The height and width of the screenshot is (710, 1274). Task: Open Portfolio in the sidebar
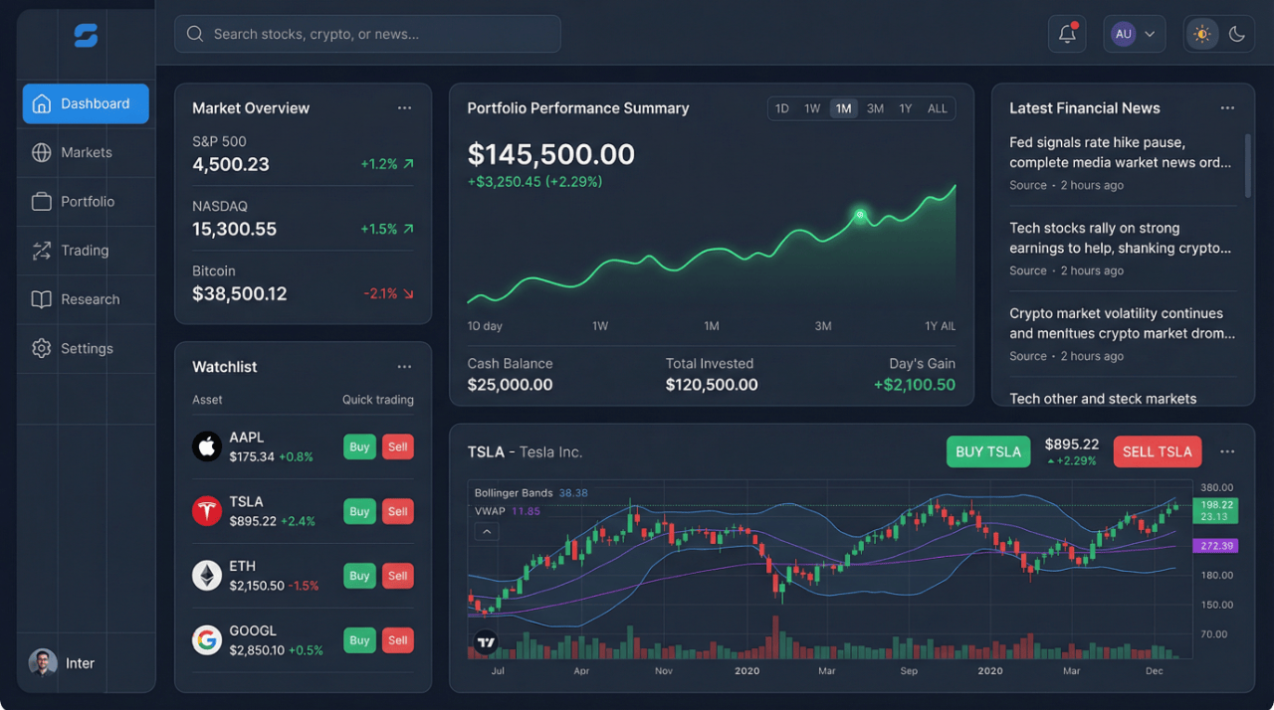click(86, 201)
